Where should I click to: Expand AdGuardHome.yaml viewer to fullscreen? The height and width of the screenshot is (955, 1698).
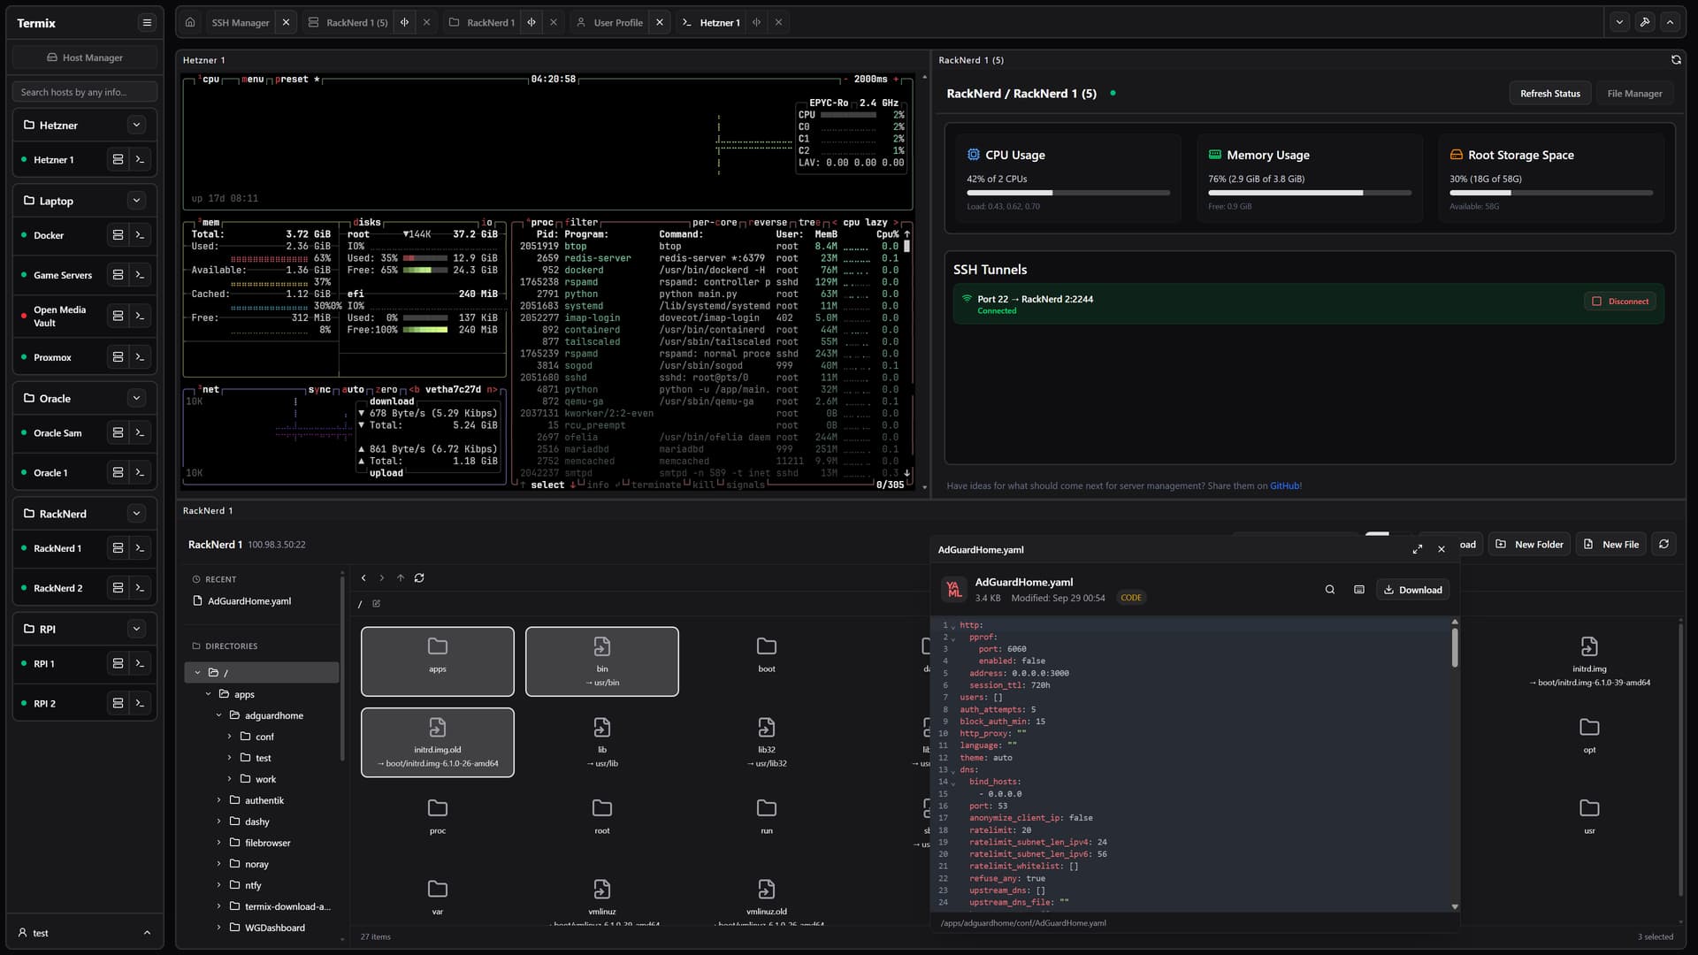(x=1417, y=549)
